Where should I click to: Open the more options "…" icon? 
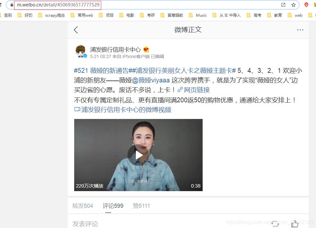[x=300, y=30]
